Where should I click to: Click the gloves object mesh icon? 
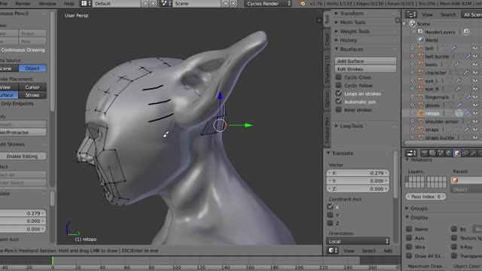click(x=421, y=105)
